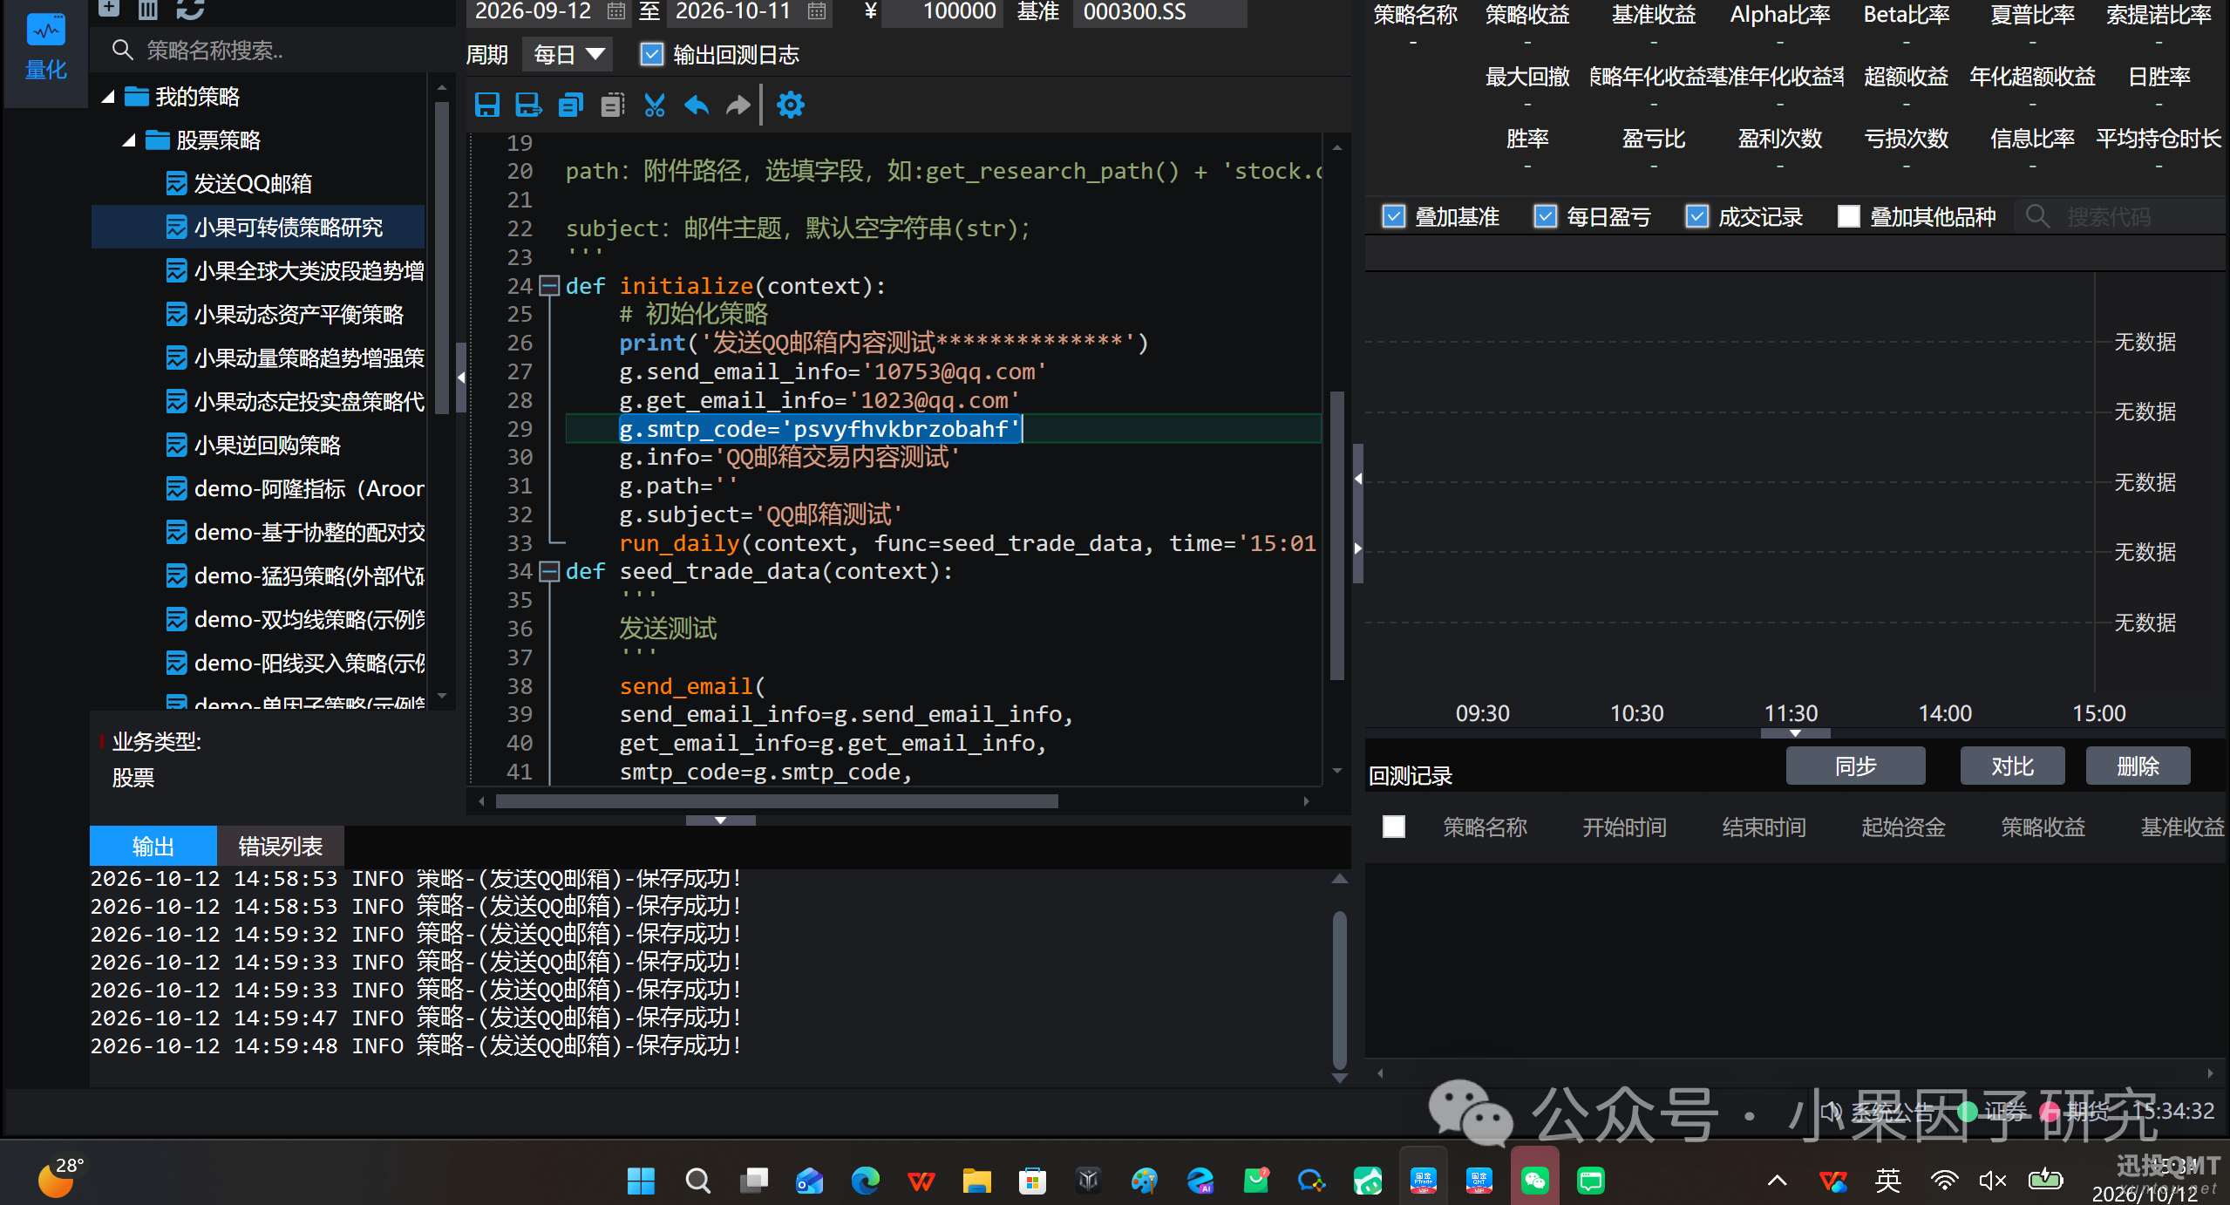Toggle the 每日盈亏 checkbox
The height and width of the screenshot is (1205, 2230).
tap(1546, 216)
